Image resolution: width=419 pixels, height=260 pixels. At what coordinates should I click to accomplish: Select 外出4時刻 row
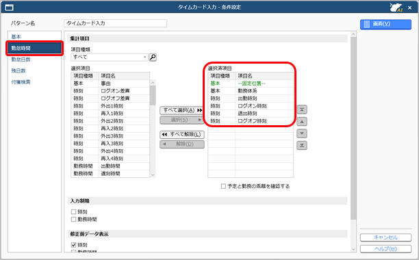click(x=110, y=151)
